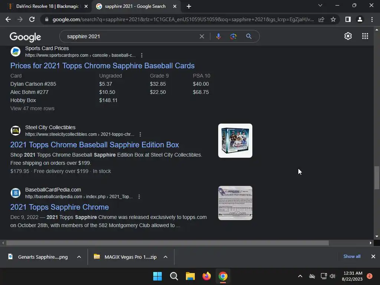Image resolution: width=380 pixels, height=285 pixels.
Task: Click the steelcitycollectibles.com URL text
Action: pyautogui.click(x=79, y=134)
